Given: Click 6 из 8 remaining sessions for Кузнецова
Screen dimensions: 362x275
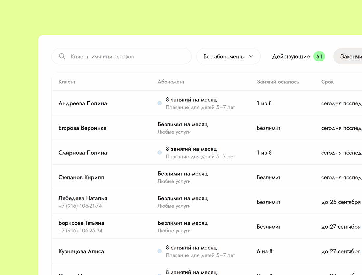Looking at the screenshot, I should (265, 251).
